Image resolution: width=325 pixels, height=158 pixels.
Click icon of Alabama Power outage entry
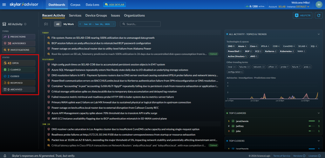pos(49,49)
